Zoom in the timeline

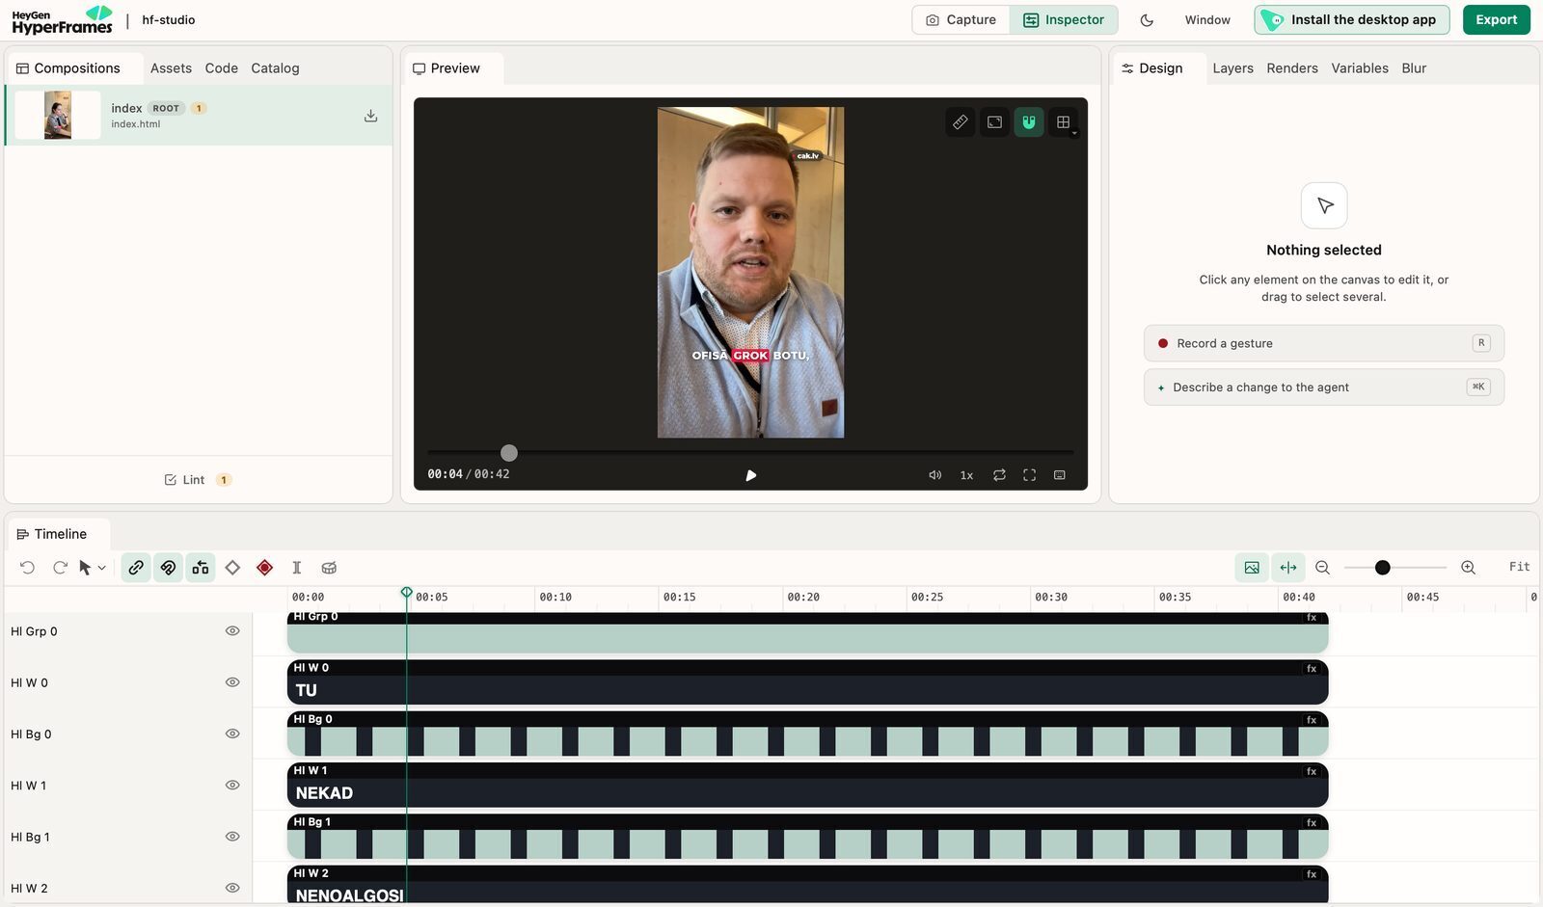(x=1468, y=568)
